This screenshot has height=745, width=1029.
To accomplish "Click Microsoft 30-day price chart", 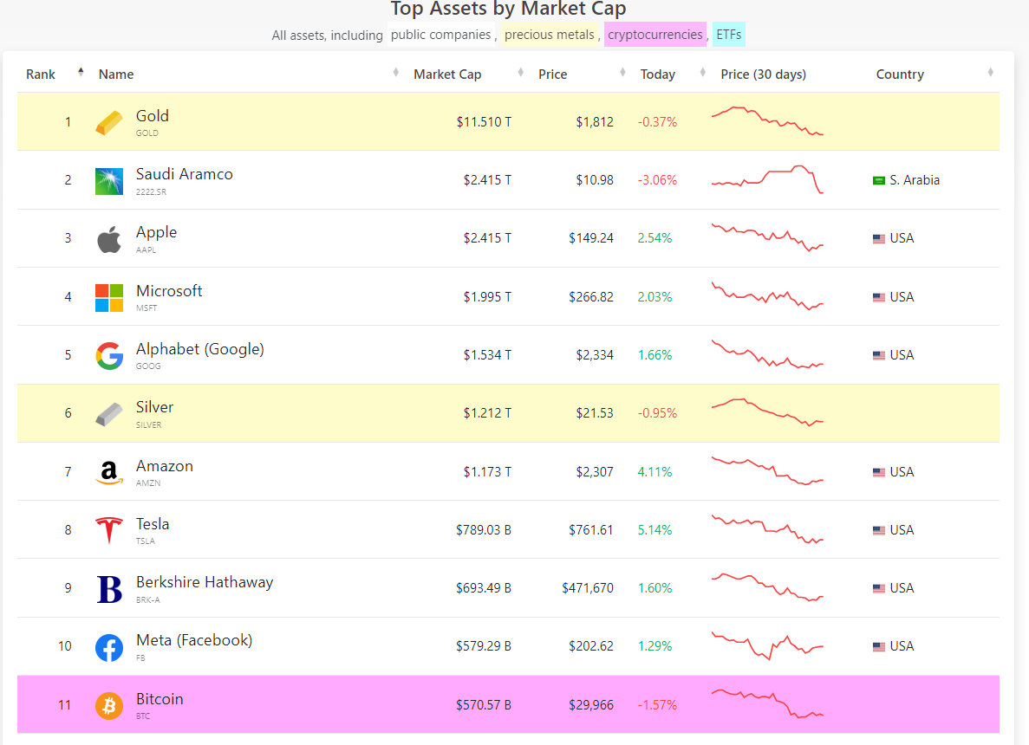I will click(x=767, y=296).
